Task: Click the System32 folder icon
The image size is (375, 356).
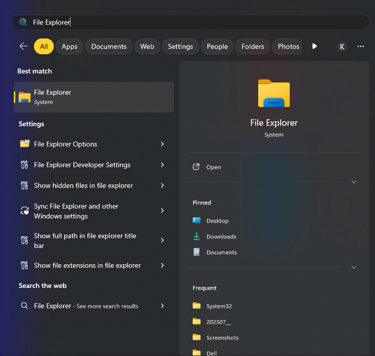Action: click(x=197, y=306)
